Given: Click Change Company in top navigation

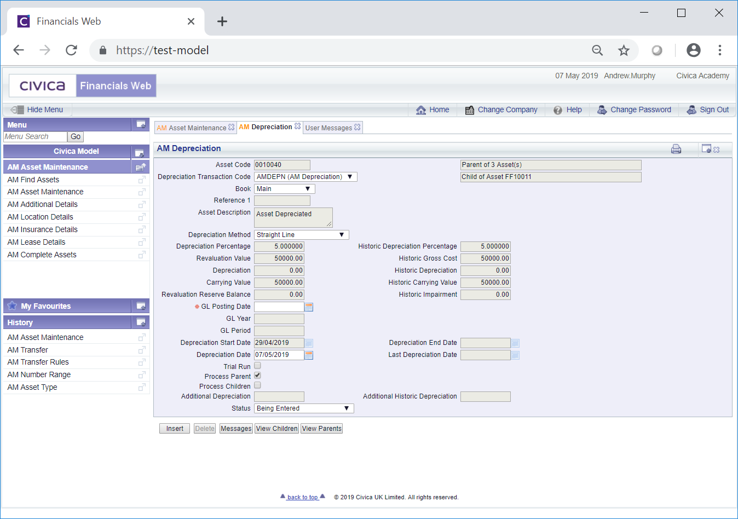Looking at the screenshot, I should click(x=501, y=109).
